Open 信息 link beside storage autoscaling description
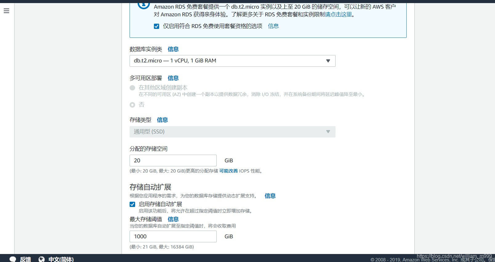 270,196
